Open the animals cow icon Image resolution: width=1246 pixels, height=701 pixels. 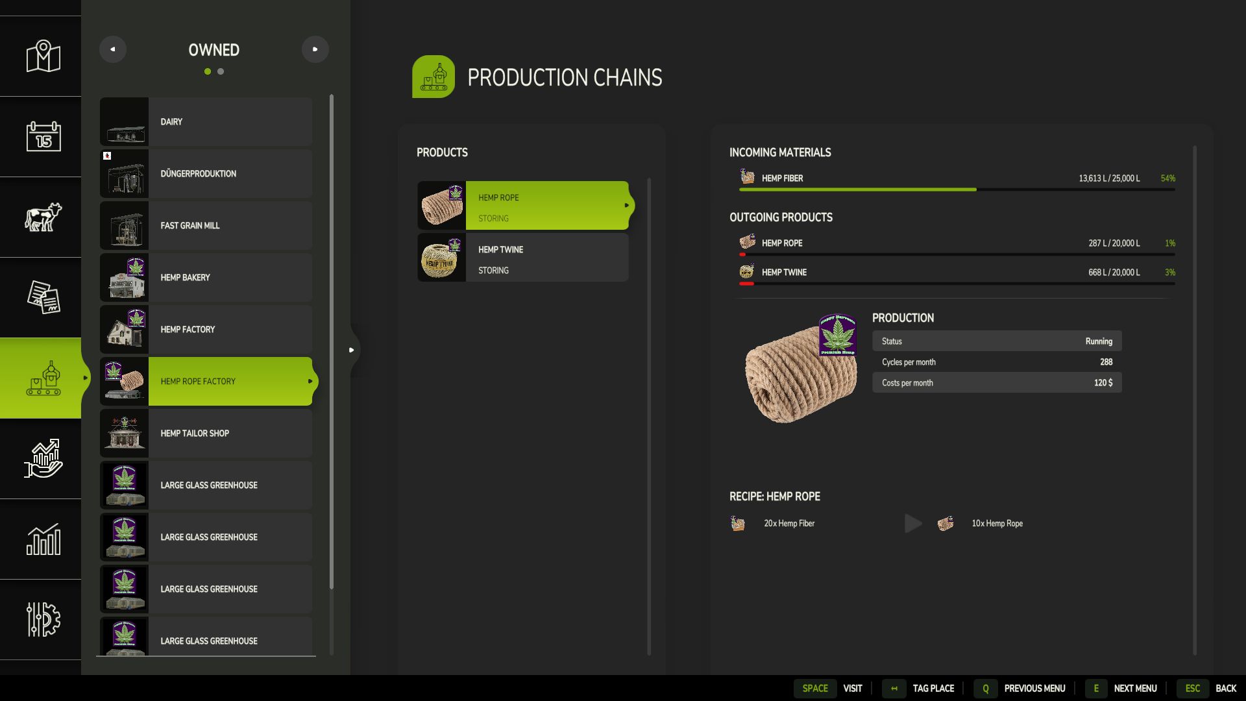43,217
